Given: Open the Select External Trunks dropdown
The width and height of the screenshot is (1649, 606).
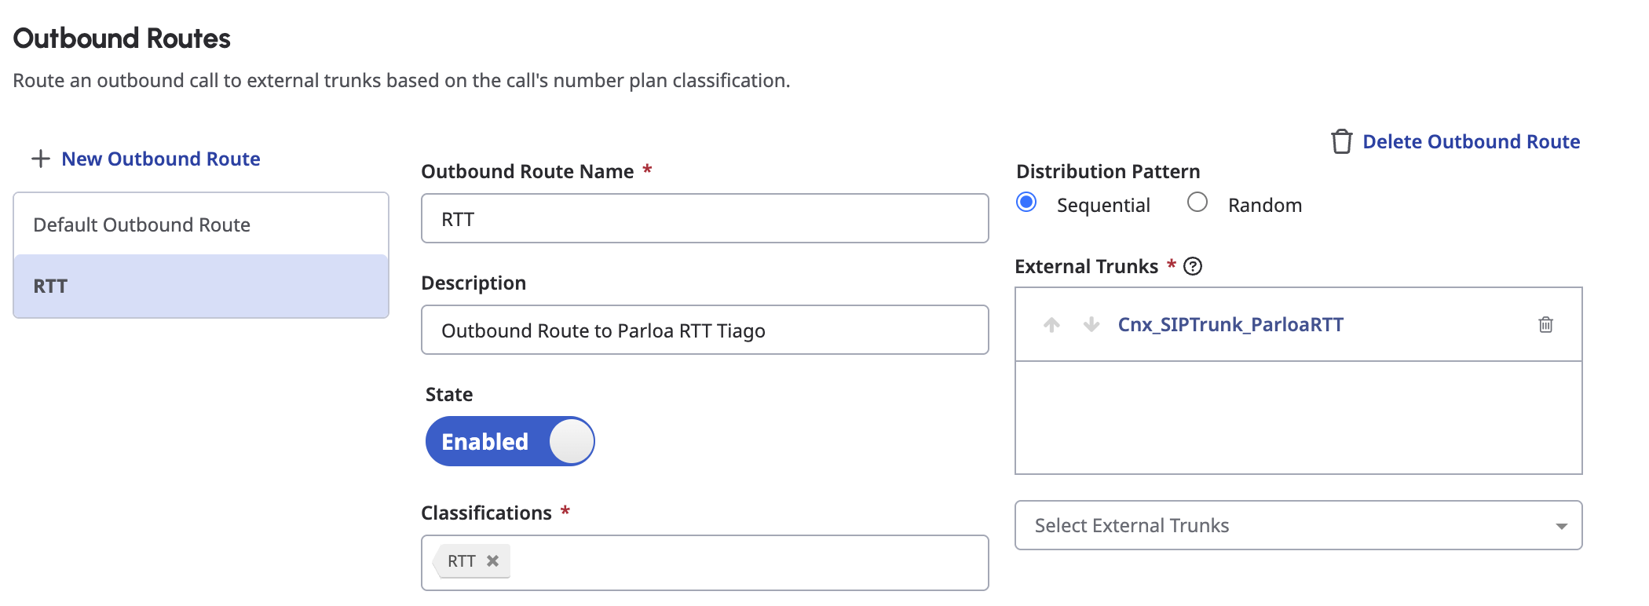Looking at the screenshot, I should click(x=1288, y=526).
